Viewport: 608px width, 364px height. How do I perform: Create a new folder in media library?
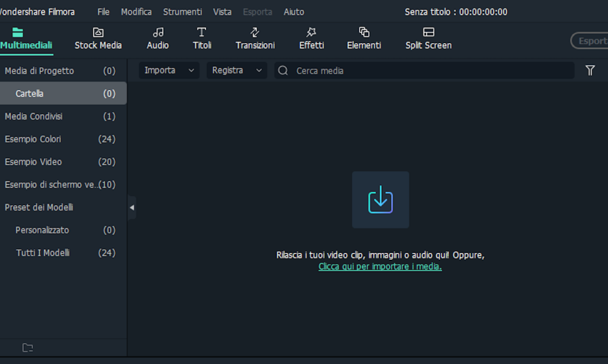[x=27, y=348]
